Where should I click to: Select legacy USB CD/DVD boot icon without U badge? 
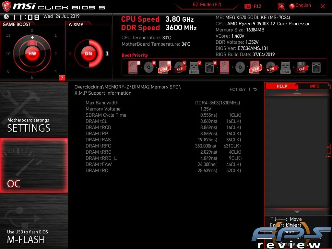[x=271, y=67]
